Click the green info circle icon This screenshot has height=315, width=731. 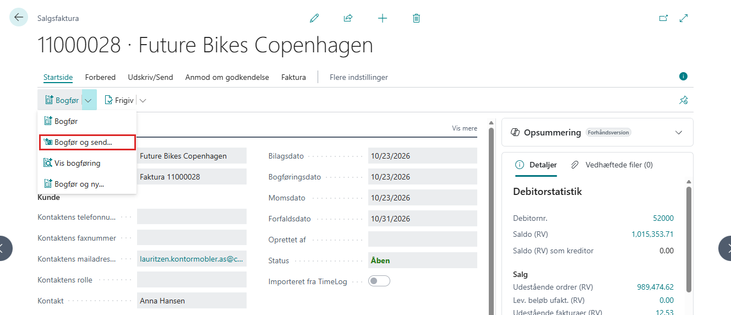pos(684,77)
